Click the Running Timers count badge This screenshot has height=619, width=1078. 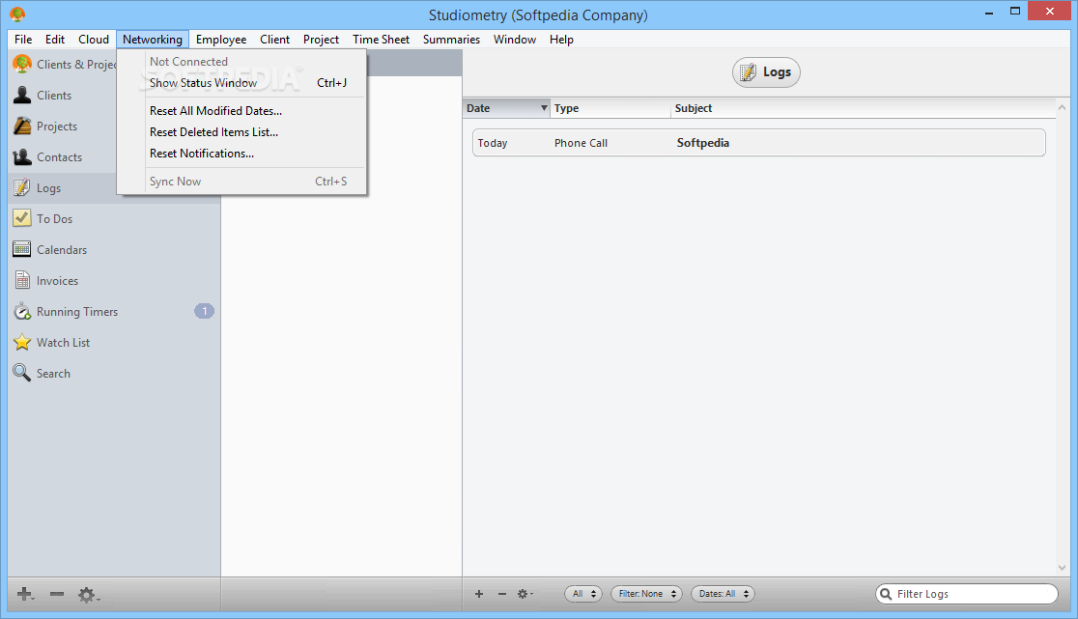204,311
